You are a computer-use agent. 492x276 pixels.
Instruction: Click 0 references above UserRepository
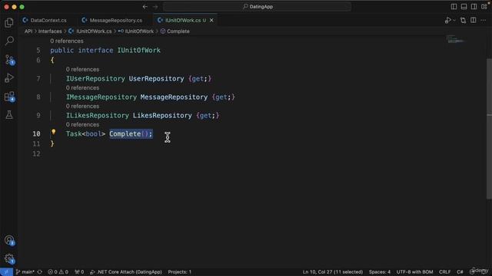coord(82,70)
